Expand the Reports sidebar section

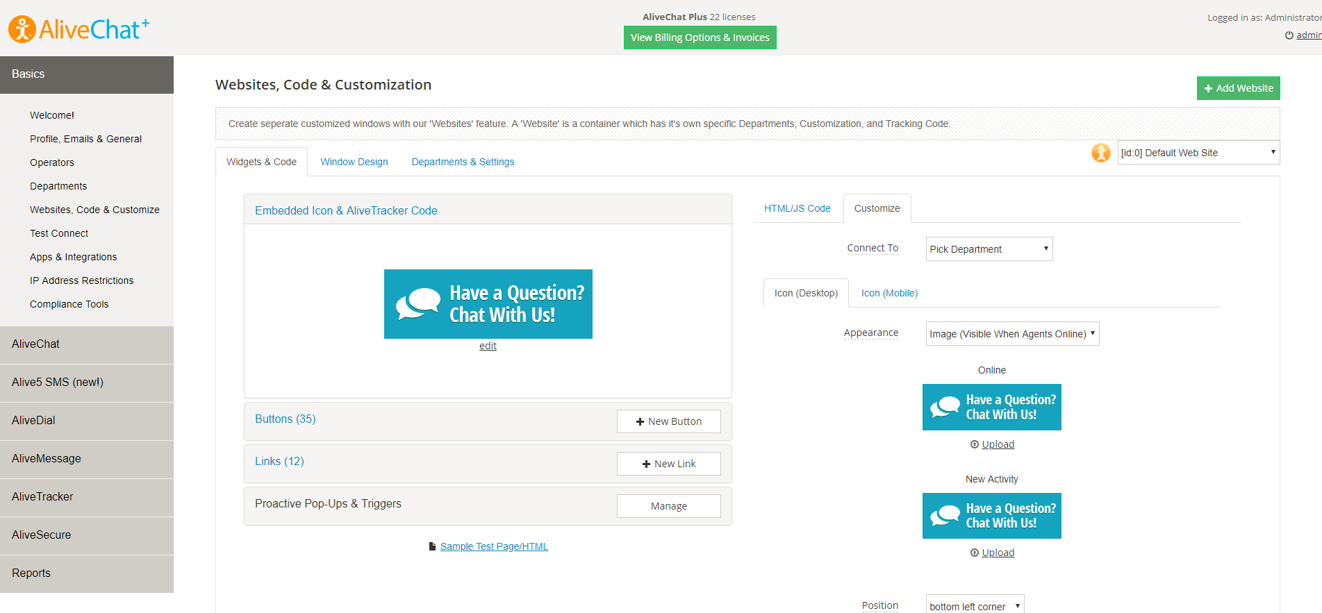coord(87,573)
